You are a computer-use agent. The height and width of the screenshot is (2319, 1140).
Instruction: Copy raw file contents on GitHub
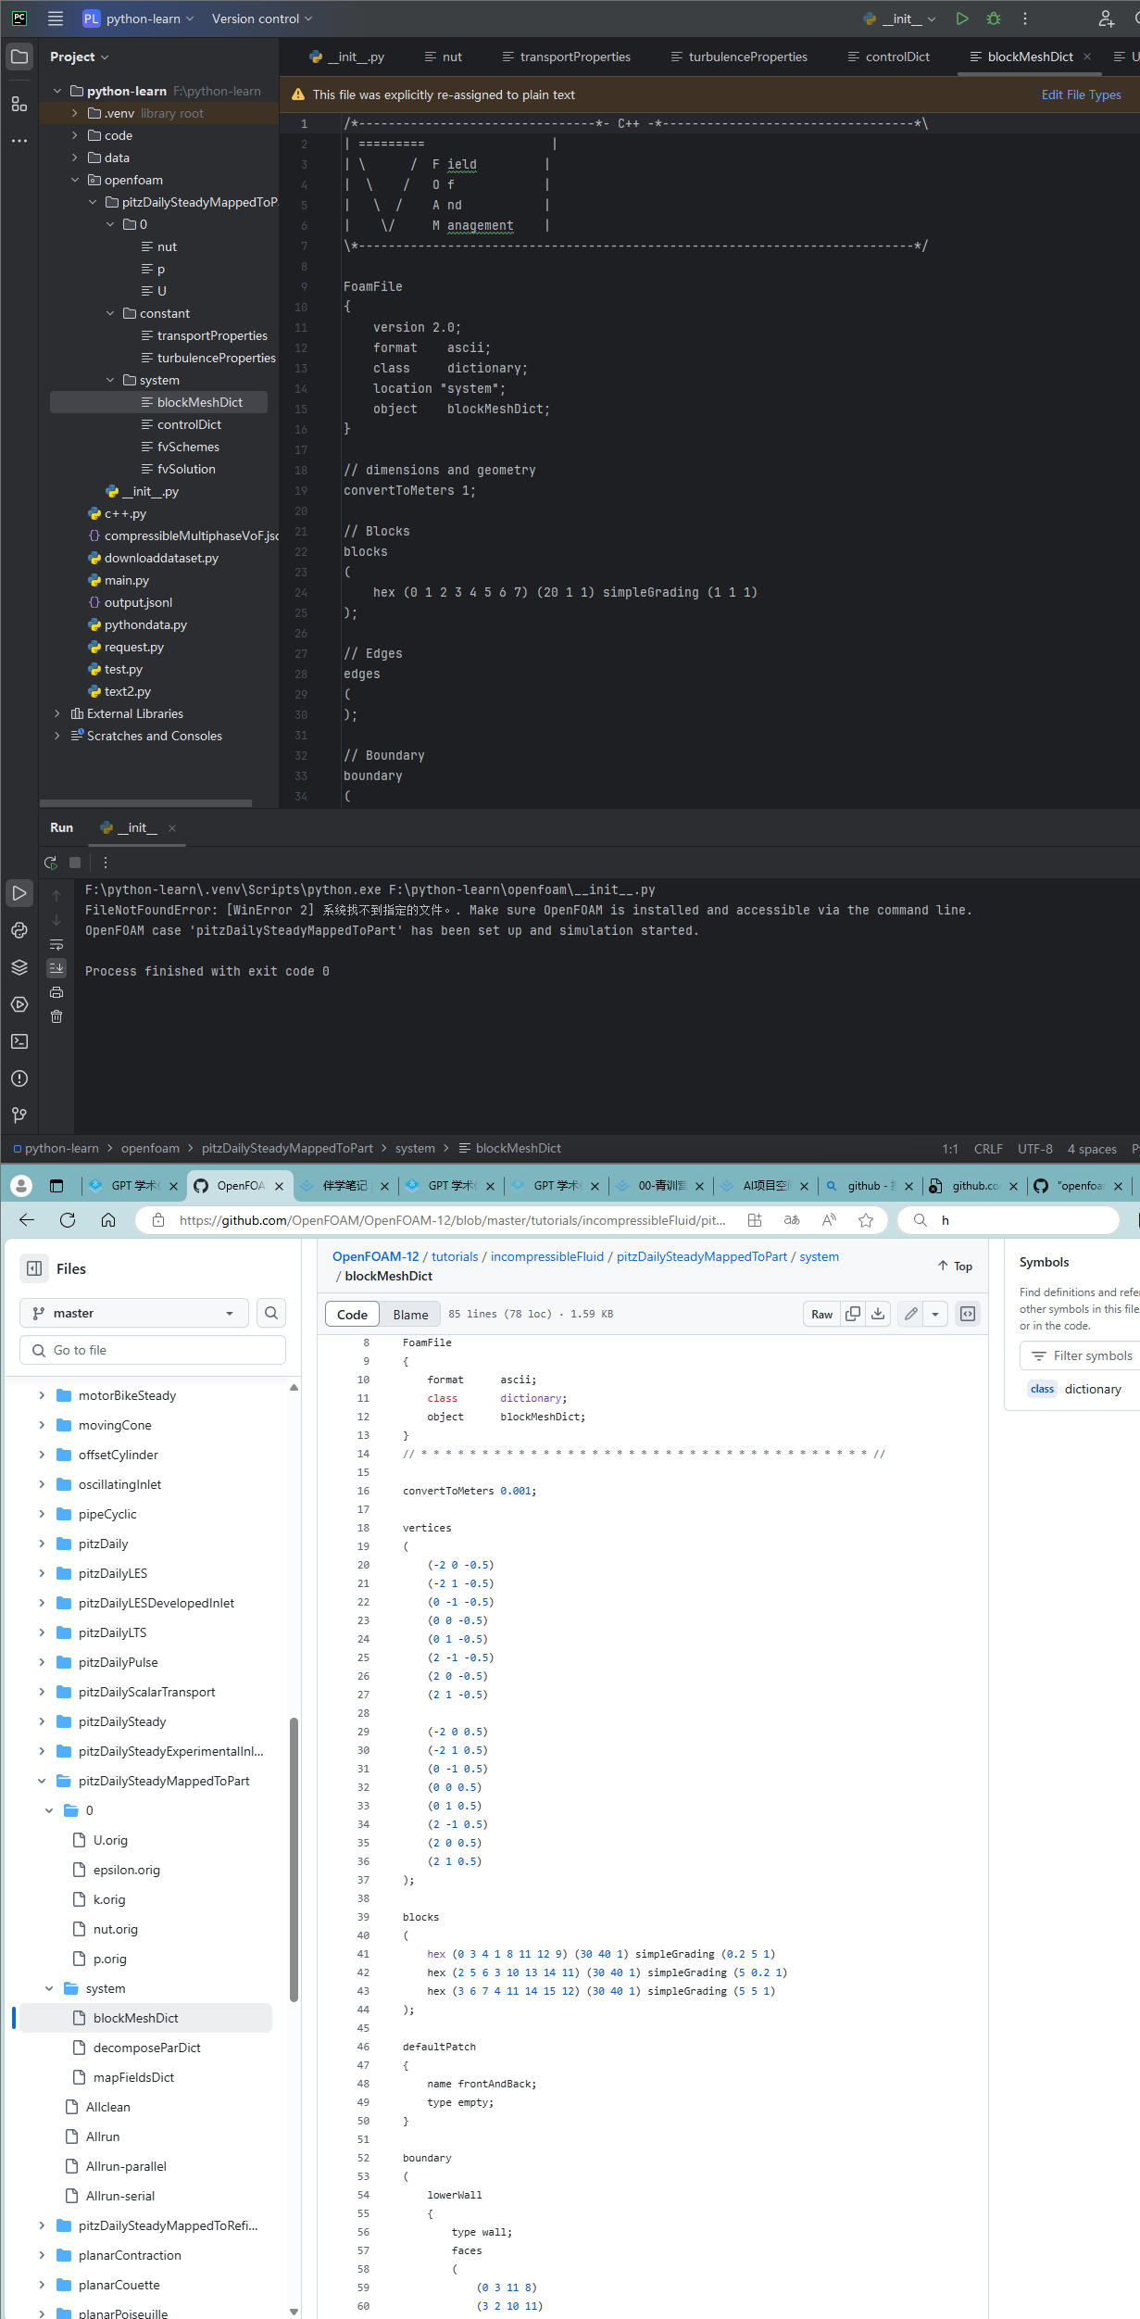853,1314
